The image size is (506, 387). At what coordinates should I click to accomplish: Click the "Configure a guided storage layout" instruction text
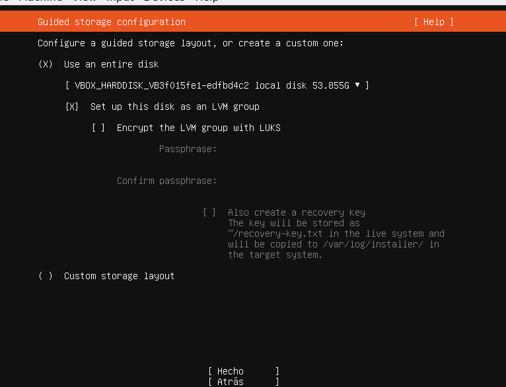click(x=191, y=43)
